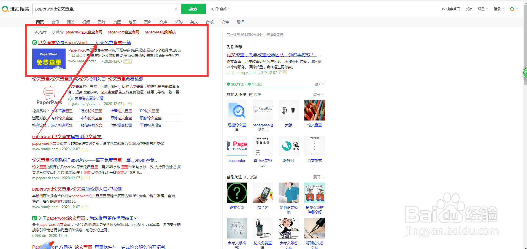Screen dimensions: 527x249
Task: Click the feedback speech-bubble icon next to 为您推荐
Action: click(53, 32)
